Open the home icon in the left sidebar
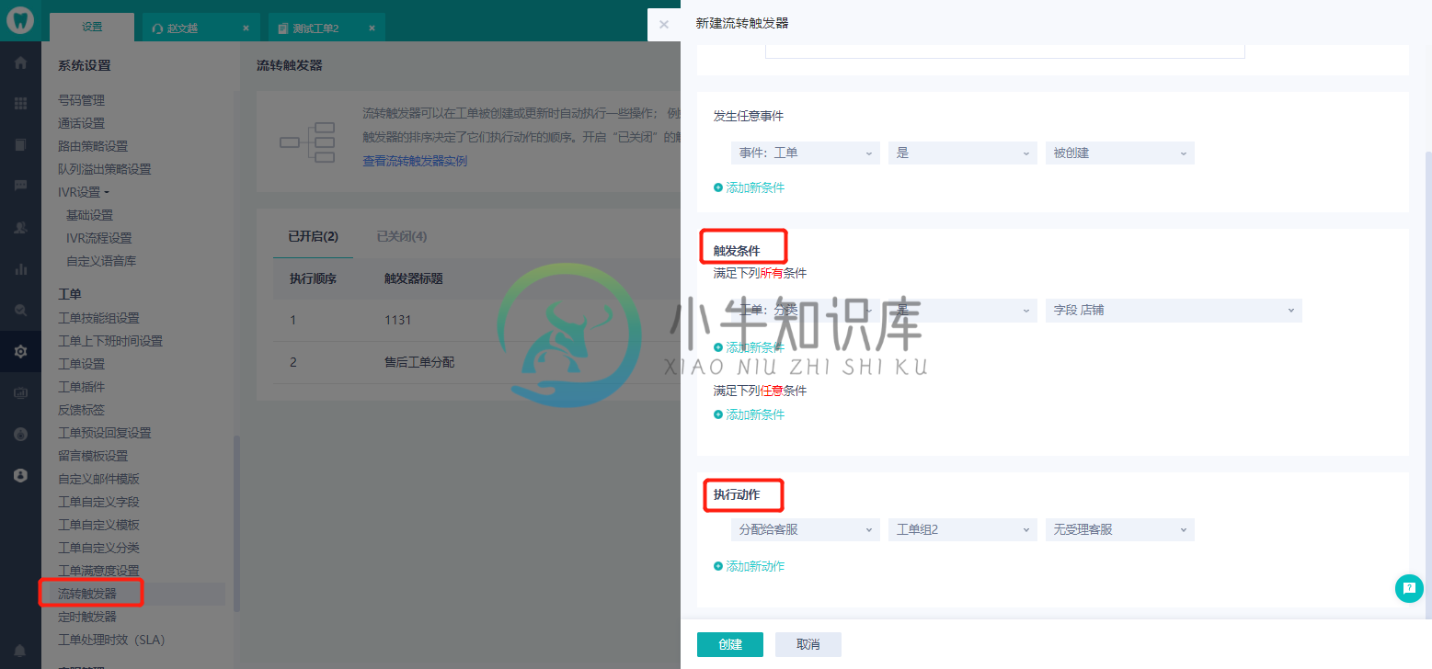 tap(20, 63)
